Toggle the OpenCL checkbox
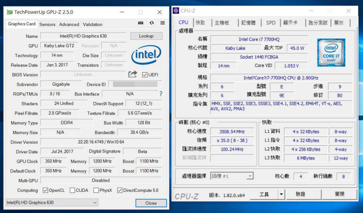 pos(45,191)
